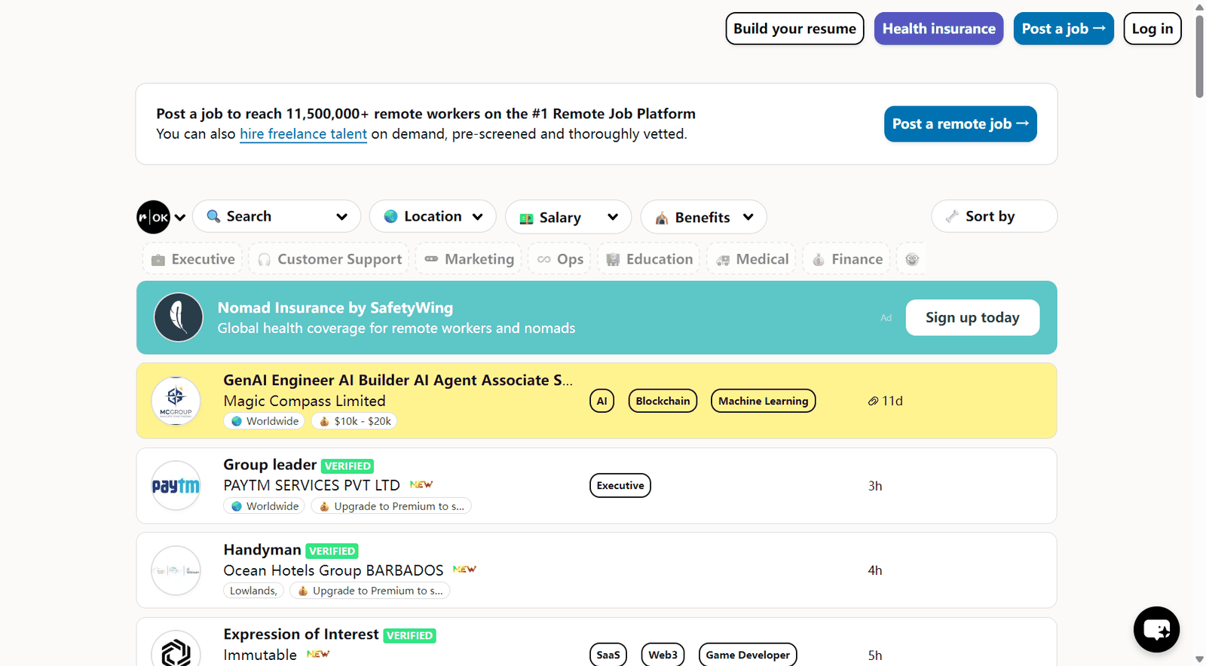Open Magic Compass Limited company link

305,401
